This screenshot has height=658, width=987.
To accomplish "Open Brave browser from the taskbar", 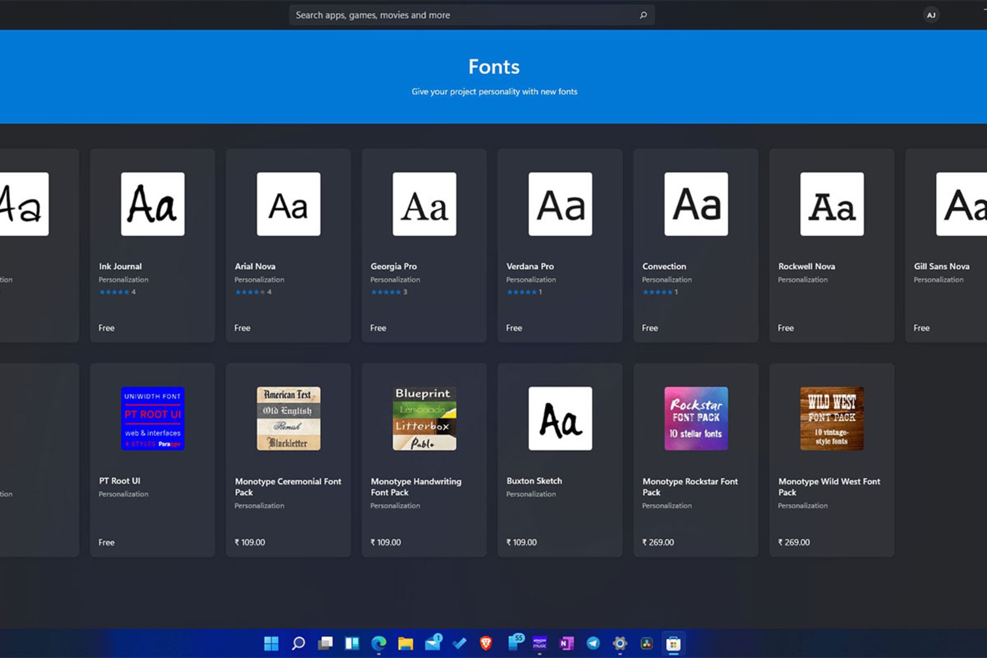I will point(486,643).
